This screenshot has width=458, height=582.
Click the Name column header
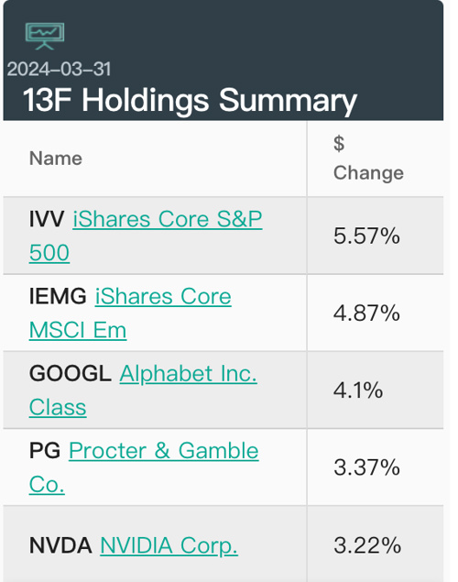(56, 159)
